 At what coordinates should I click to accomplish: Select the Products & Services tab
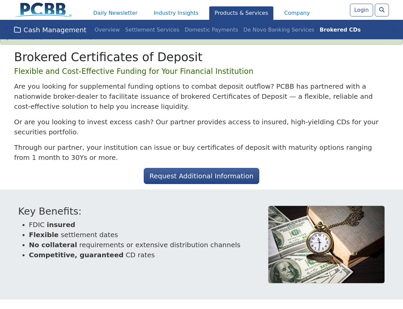pos(241,13)
